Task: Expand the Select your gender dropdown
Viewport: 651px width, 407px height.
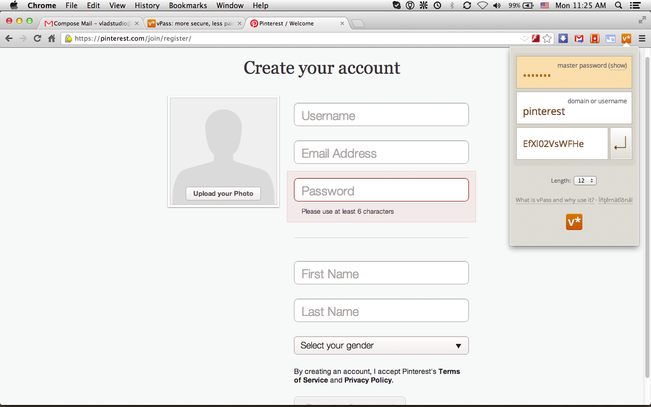Action: [381, 345]
